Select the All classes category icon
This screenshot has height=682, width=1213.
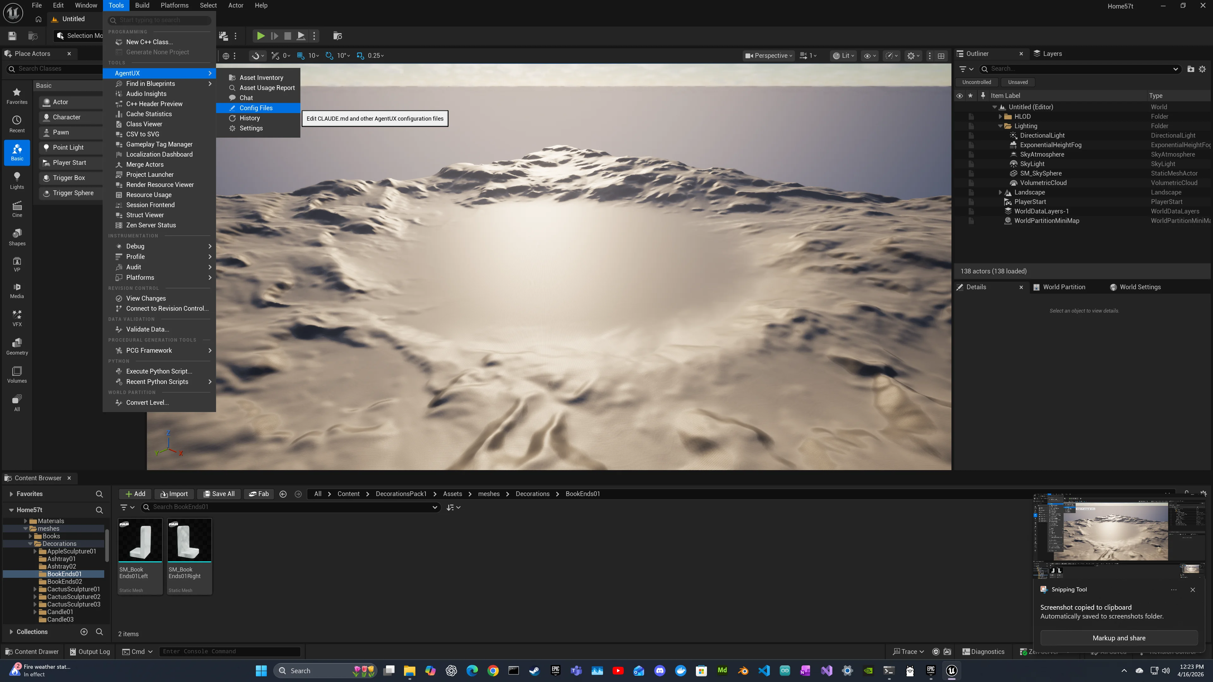(17, 403)
